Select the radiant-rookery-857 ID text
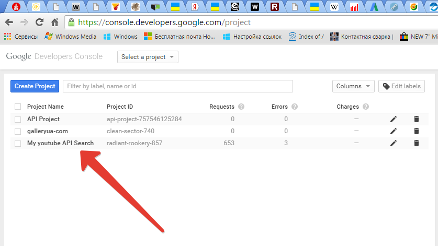This screenshot has width=438, height=246. click(x=134, y=143)
